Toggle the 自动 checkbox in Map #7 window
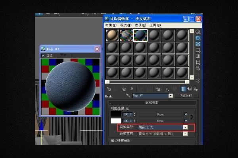Image resolution: width=238 pixels, height=158 pixels. (x=43, y=56)
